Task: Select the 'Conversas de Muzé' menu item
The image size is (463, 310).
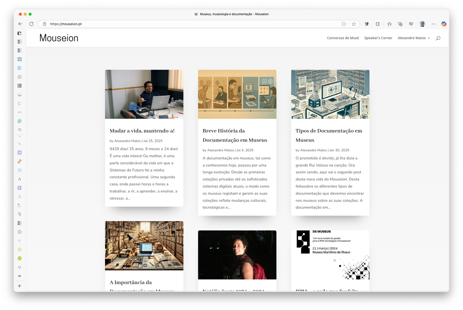Action: point(343,38)
